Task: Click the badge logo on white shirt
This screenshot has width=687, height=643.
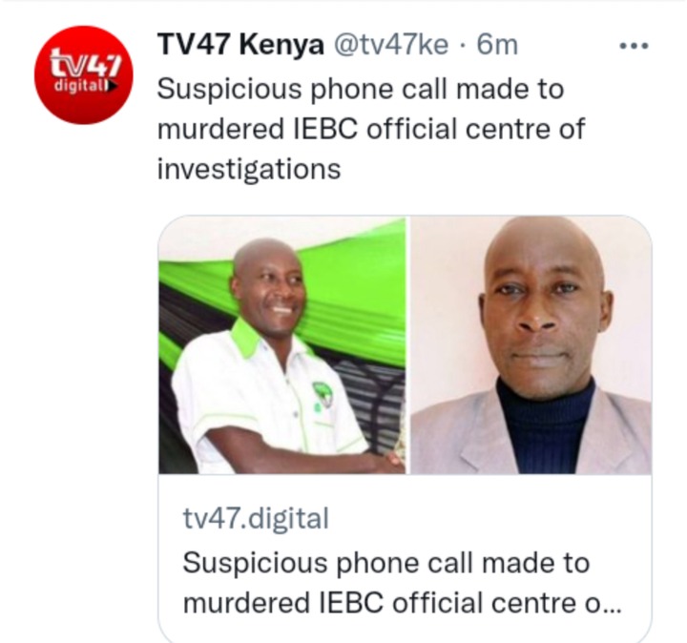Action: pyautogui.click(x=323, y=395)
